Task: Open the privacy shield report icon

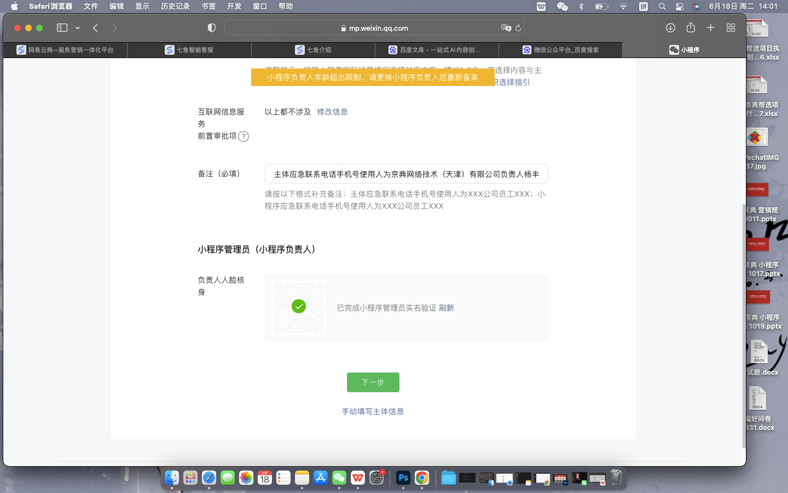Action: 212,28
